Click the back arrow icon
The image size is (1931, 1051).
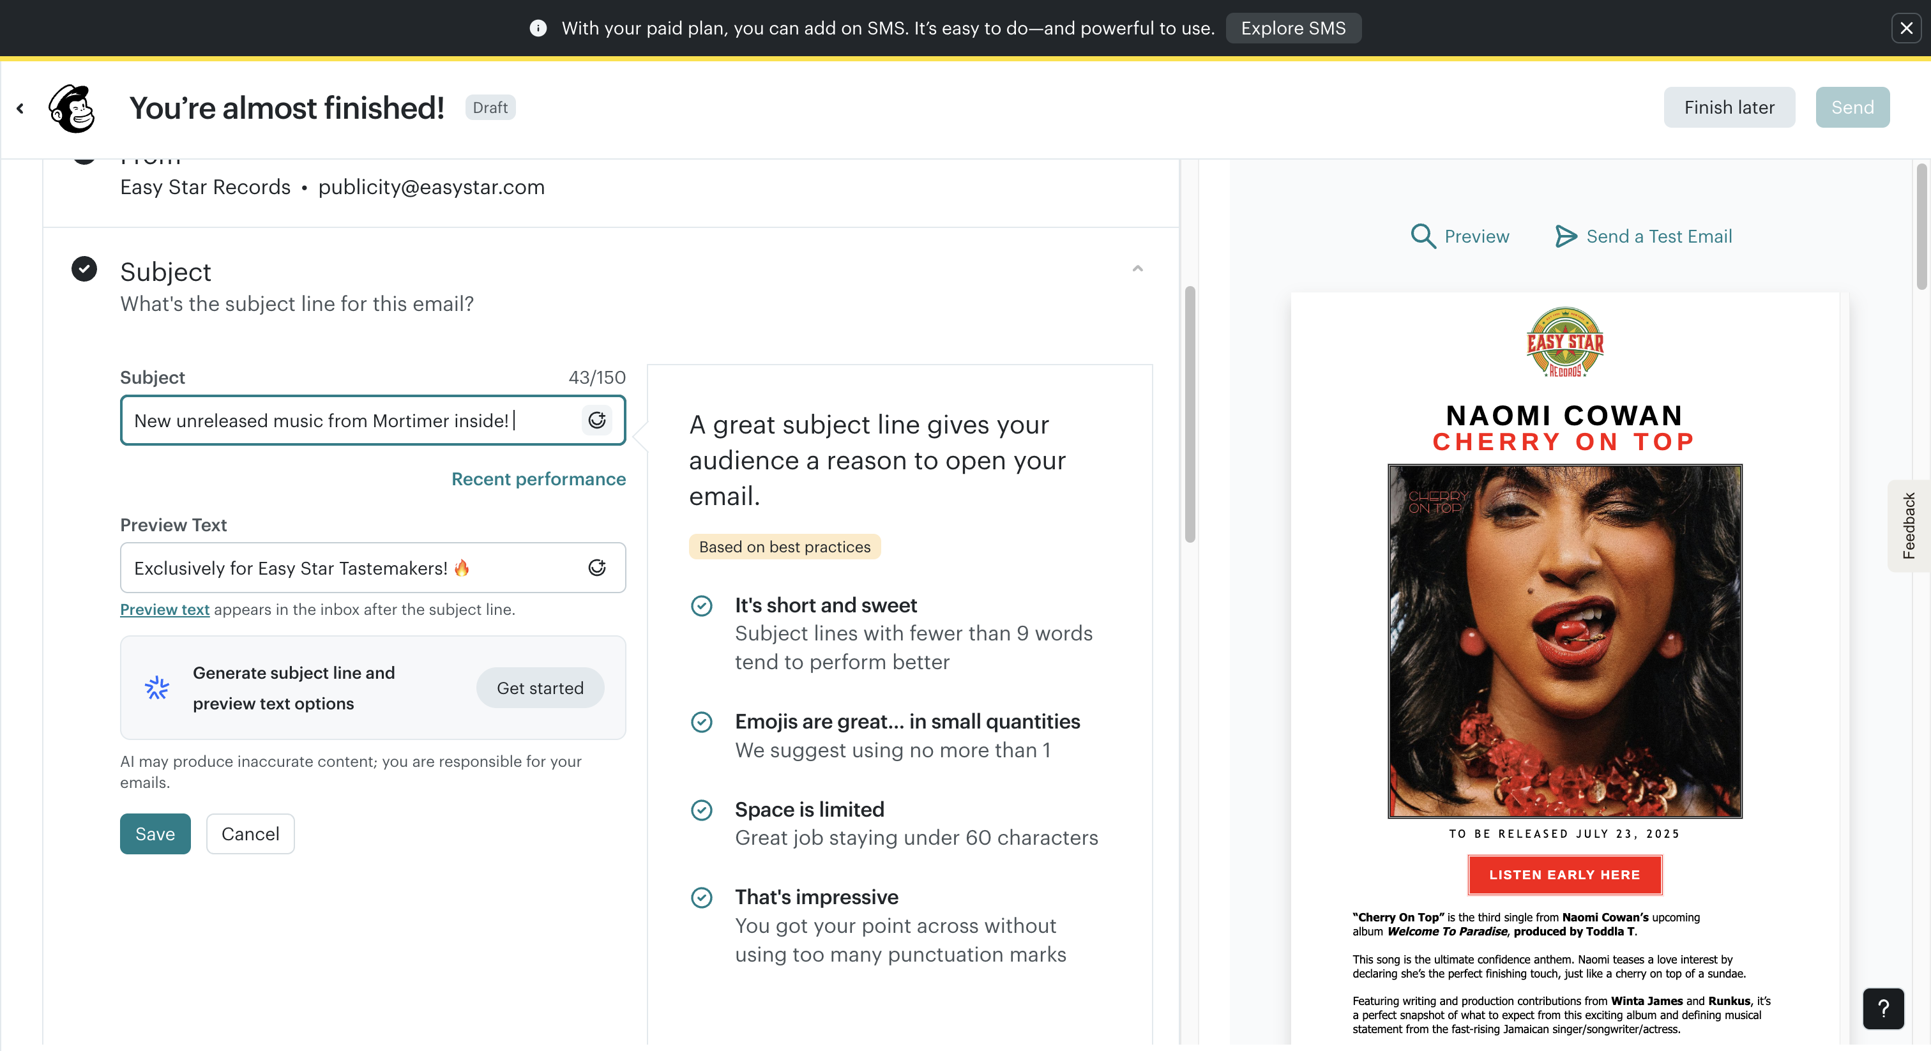click(20, 109)
